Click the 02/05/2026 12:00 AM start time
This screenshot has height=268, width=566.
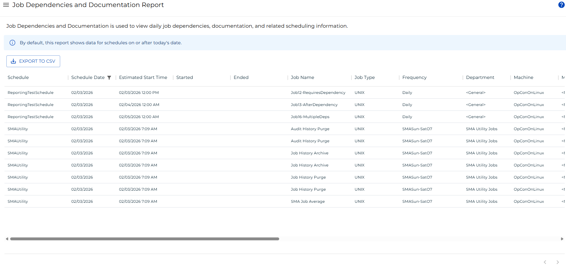139,117
